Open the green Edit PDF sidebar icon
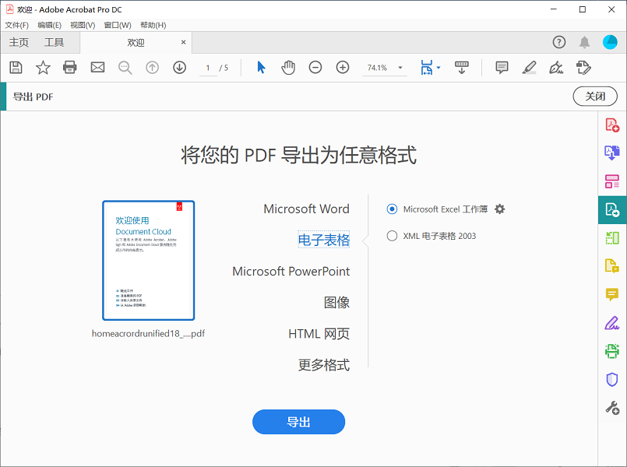This screenshot has width=627, height=467. (x=612, y=237)
